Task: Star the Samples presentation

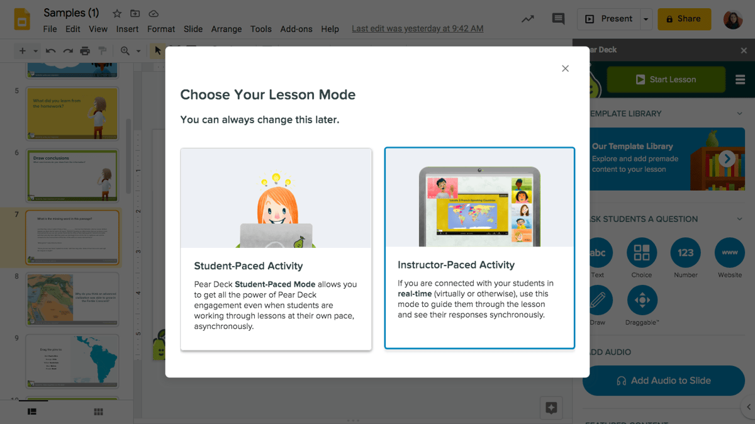Action: [x=116, y=13]
